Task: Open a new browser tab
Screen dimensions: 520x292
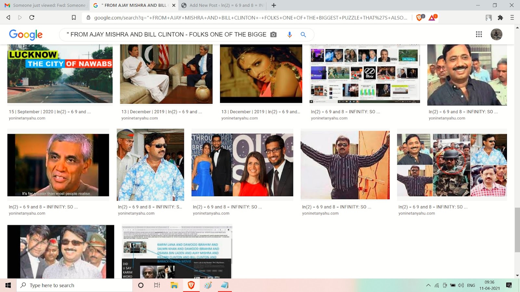Action: pos(274,5)
